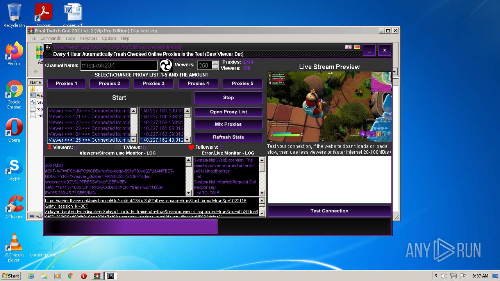This screenshot has height=281, width=500.
Task: Minimize the Twitch God window with underscore button
Action: click(369, 50)
